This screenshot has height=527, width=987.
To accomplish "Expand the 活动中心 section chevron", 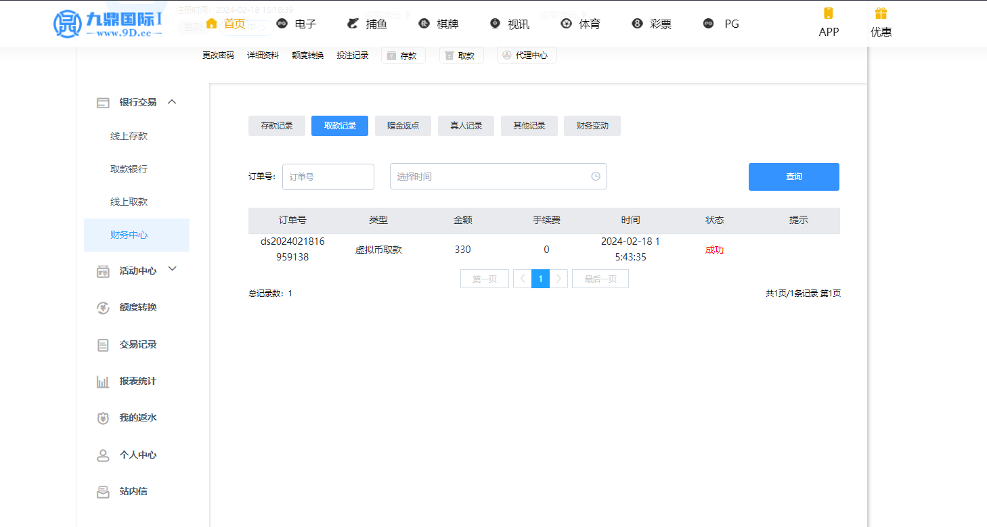I will [172, 269].
